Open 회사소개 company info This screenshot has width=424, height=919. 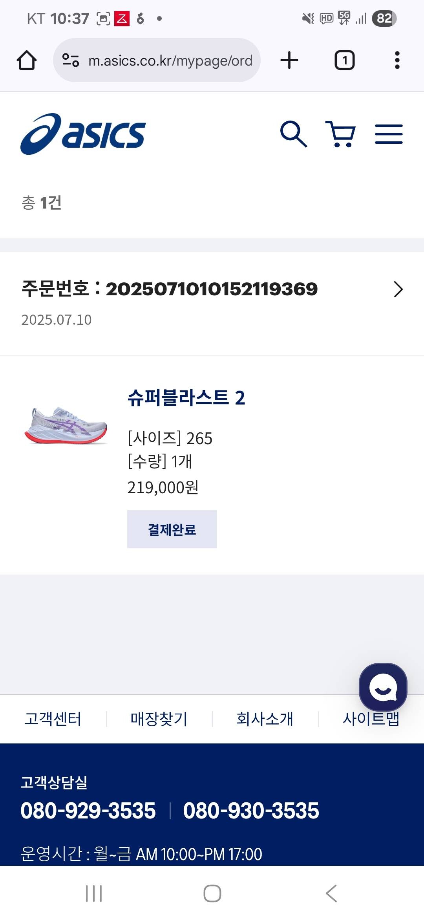pos(265,719)
